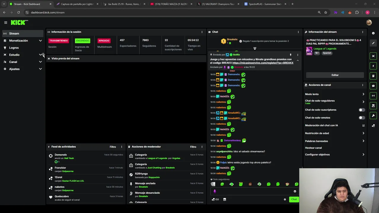The image size is (379, 213).
Task: Toggle Chat de solo-emotes switch
Action: [x=362, y=118]
